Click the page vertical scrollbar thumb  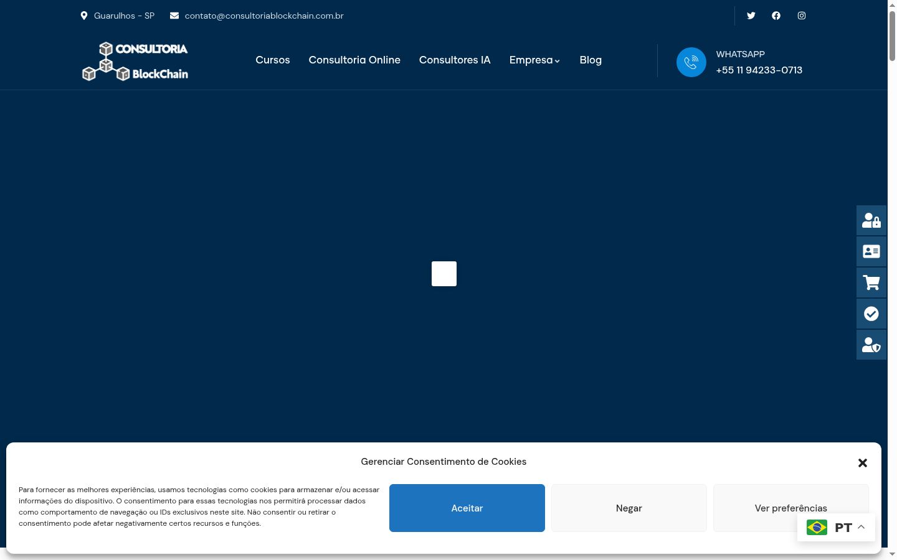click(x=892, y=36)
